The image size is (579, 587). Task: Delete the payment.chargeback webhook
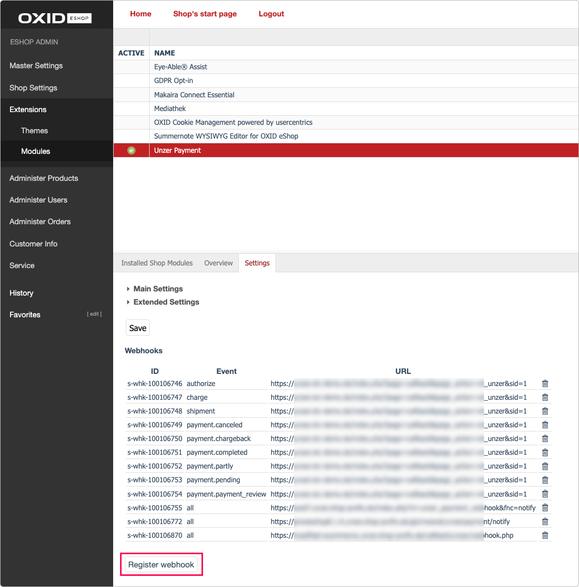545,438
